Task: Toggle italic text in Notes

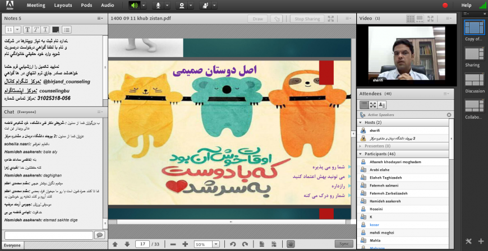Action: (36, 30)
